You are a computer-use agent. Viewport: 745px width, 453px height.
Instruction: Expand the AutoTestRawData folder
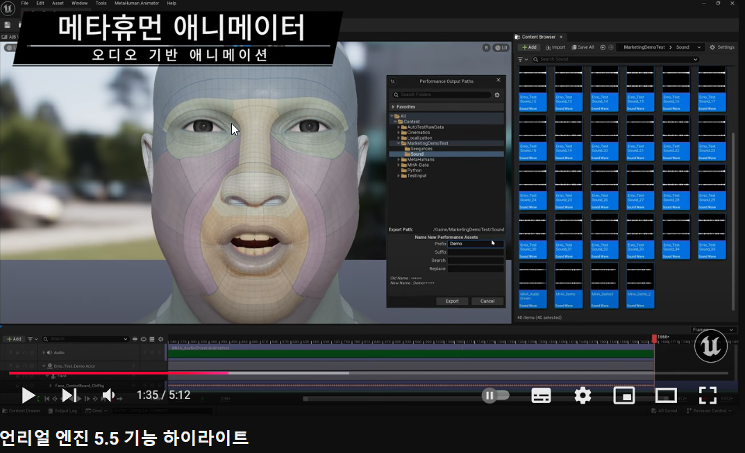tap(399, 127)
